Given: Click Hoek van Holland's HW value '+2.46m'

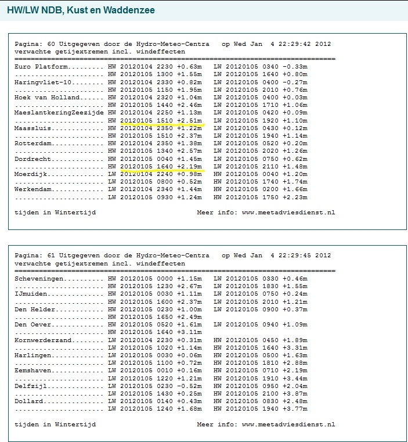Looking at the screenshot, I should click(189, 105).
